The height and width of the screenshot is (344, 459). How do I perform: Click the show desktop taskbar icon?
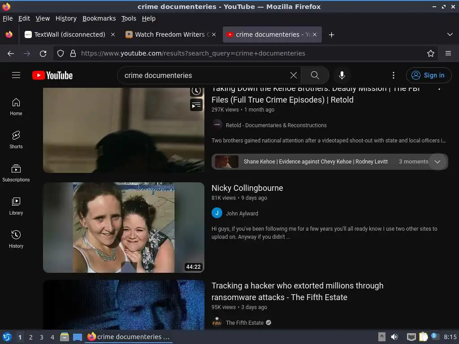point(77,337)
